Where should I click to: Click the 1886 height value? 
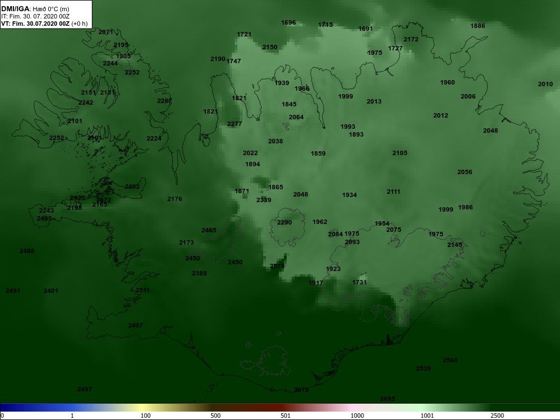coord(478,26)
